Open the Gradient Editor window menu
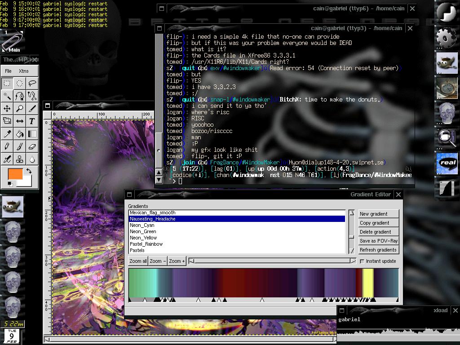 (x=129, y=195)
